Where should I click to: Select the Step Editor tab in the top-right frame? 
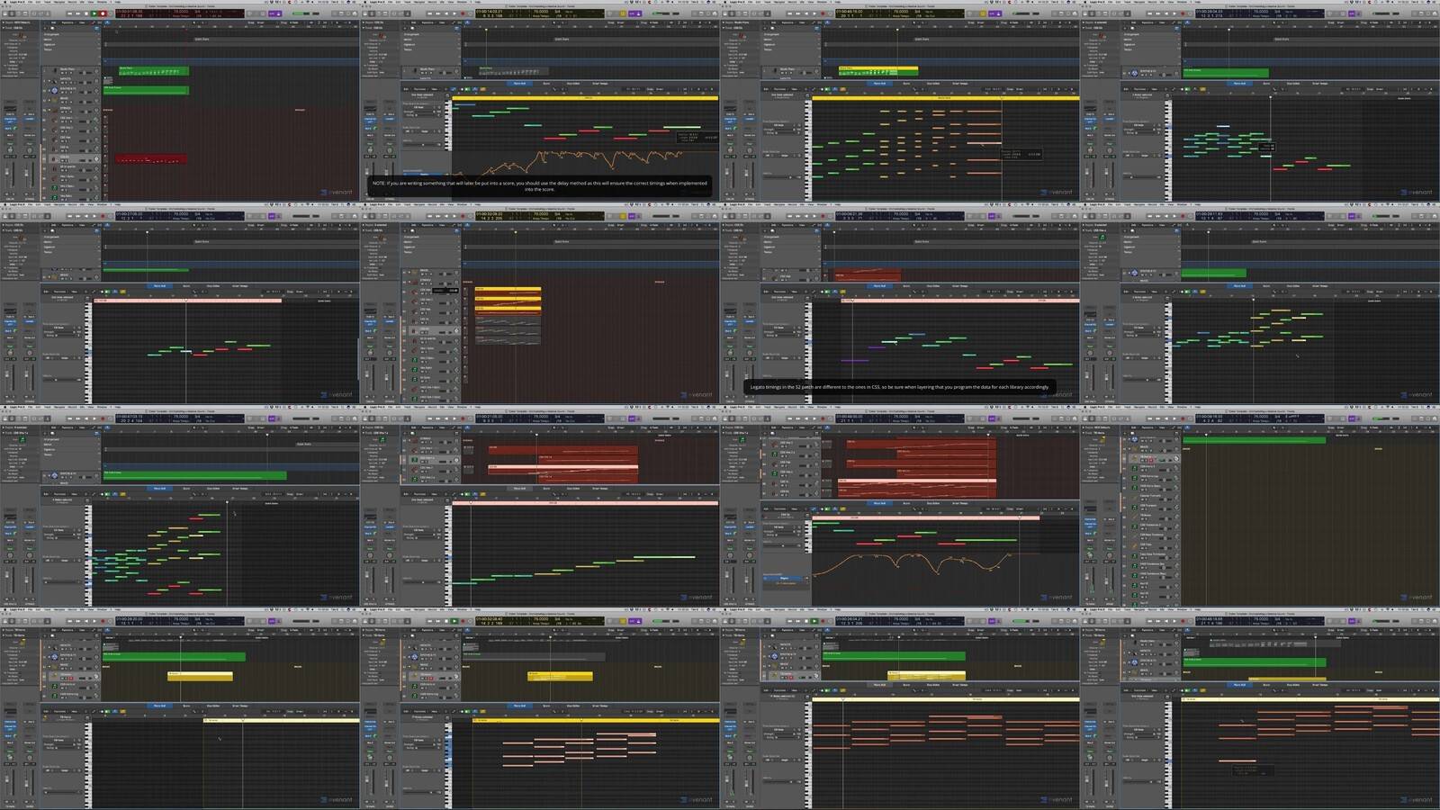coord(1292,83)
